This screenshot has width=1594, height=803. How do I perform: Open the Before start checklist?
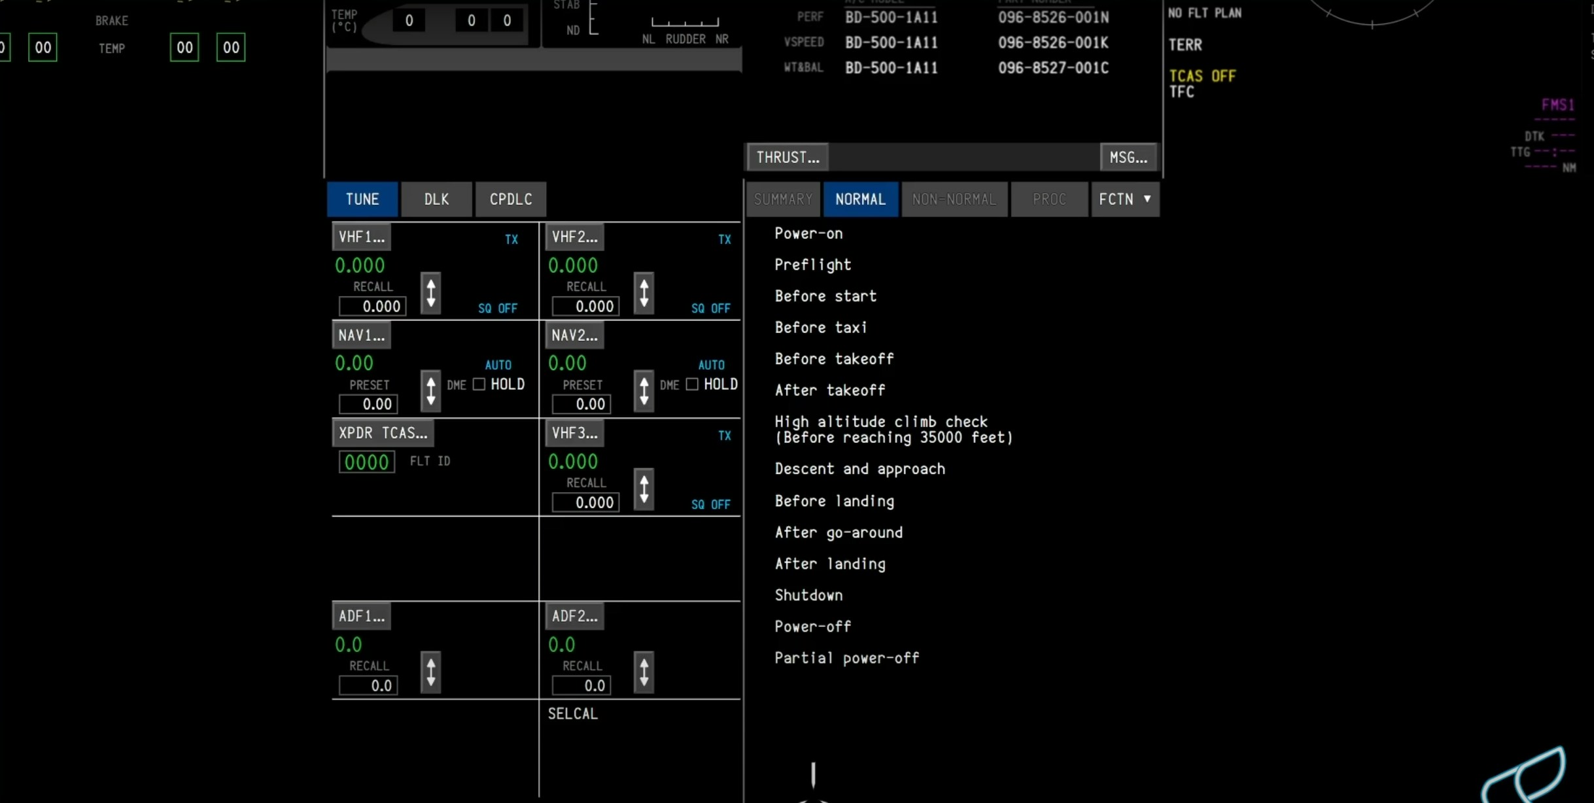[x=825, y=296]
